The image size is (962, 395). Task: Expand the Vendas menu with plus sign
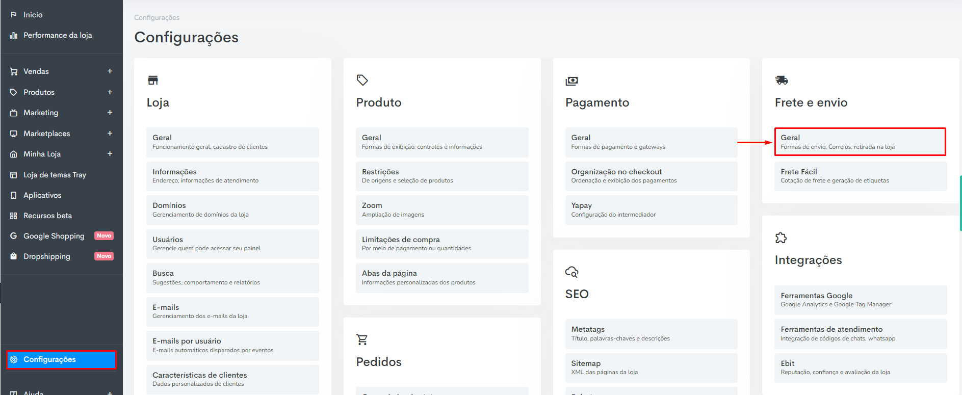[110, 71]
